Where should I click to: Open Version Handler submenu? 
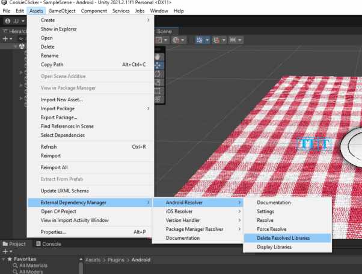(198, 221)
